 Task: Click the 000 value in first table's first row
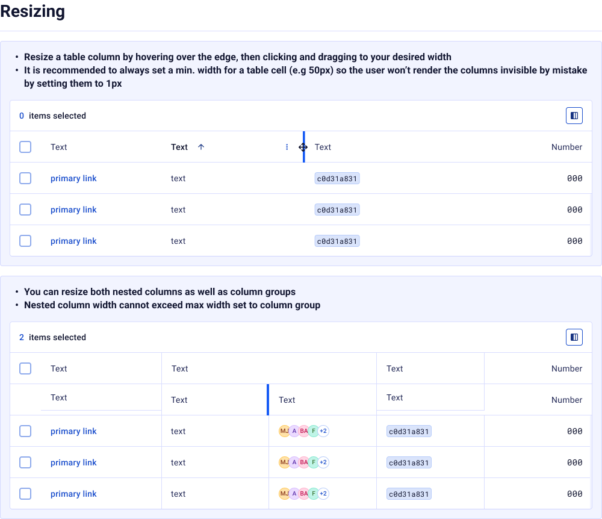point(575,178)
